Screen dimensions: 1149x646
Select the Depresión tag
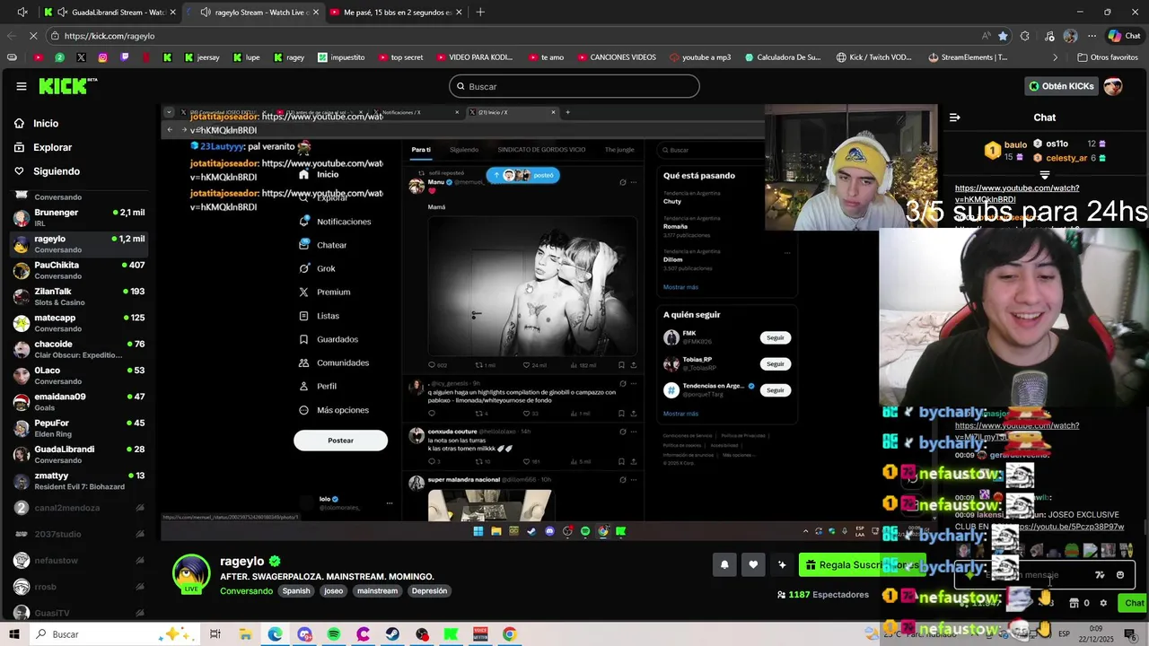coord(429,591)
